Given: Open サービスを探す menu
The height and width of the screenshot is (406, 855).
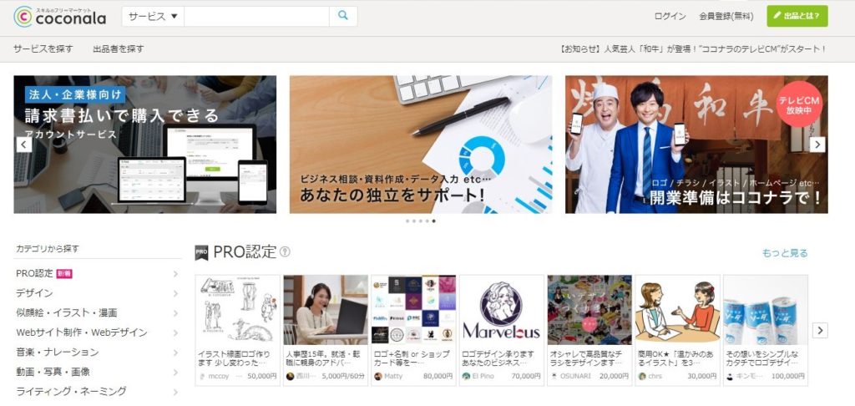Looking at the screenshot, I should tap(43, 49).
